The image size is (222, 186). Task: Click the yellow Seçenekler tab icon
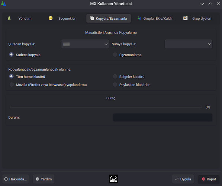51,18
